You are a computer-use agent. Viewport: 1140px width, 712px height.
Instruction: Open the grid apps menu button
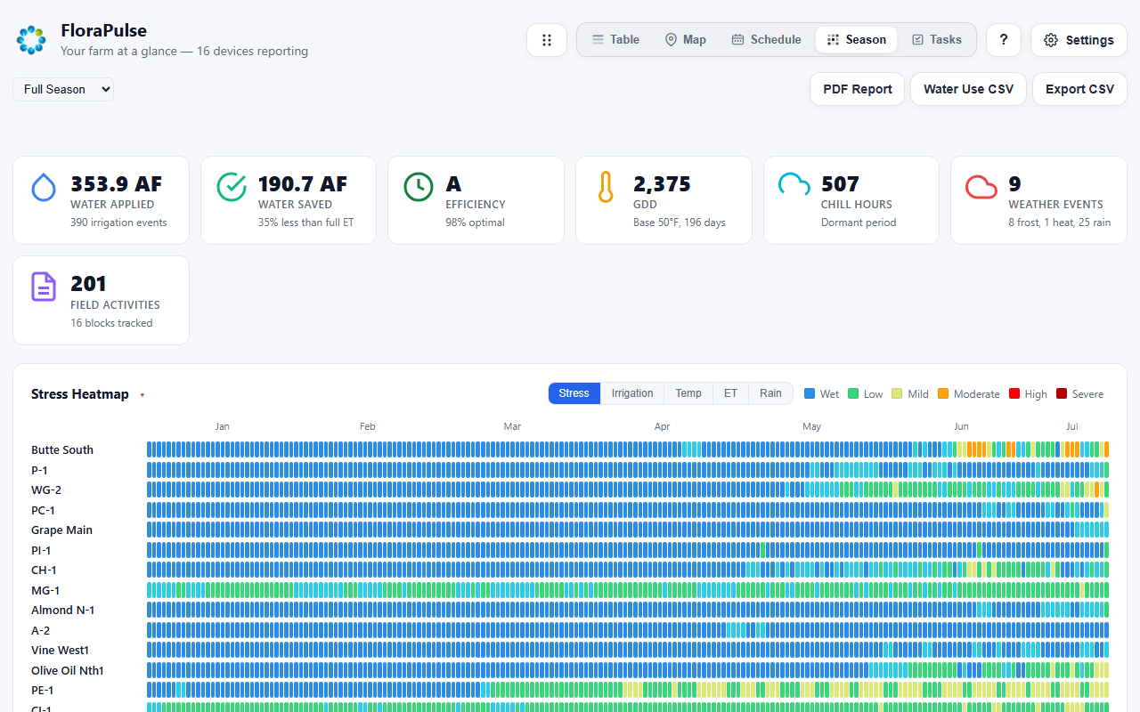point(547,40)
